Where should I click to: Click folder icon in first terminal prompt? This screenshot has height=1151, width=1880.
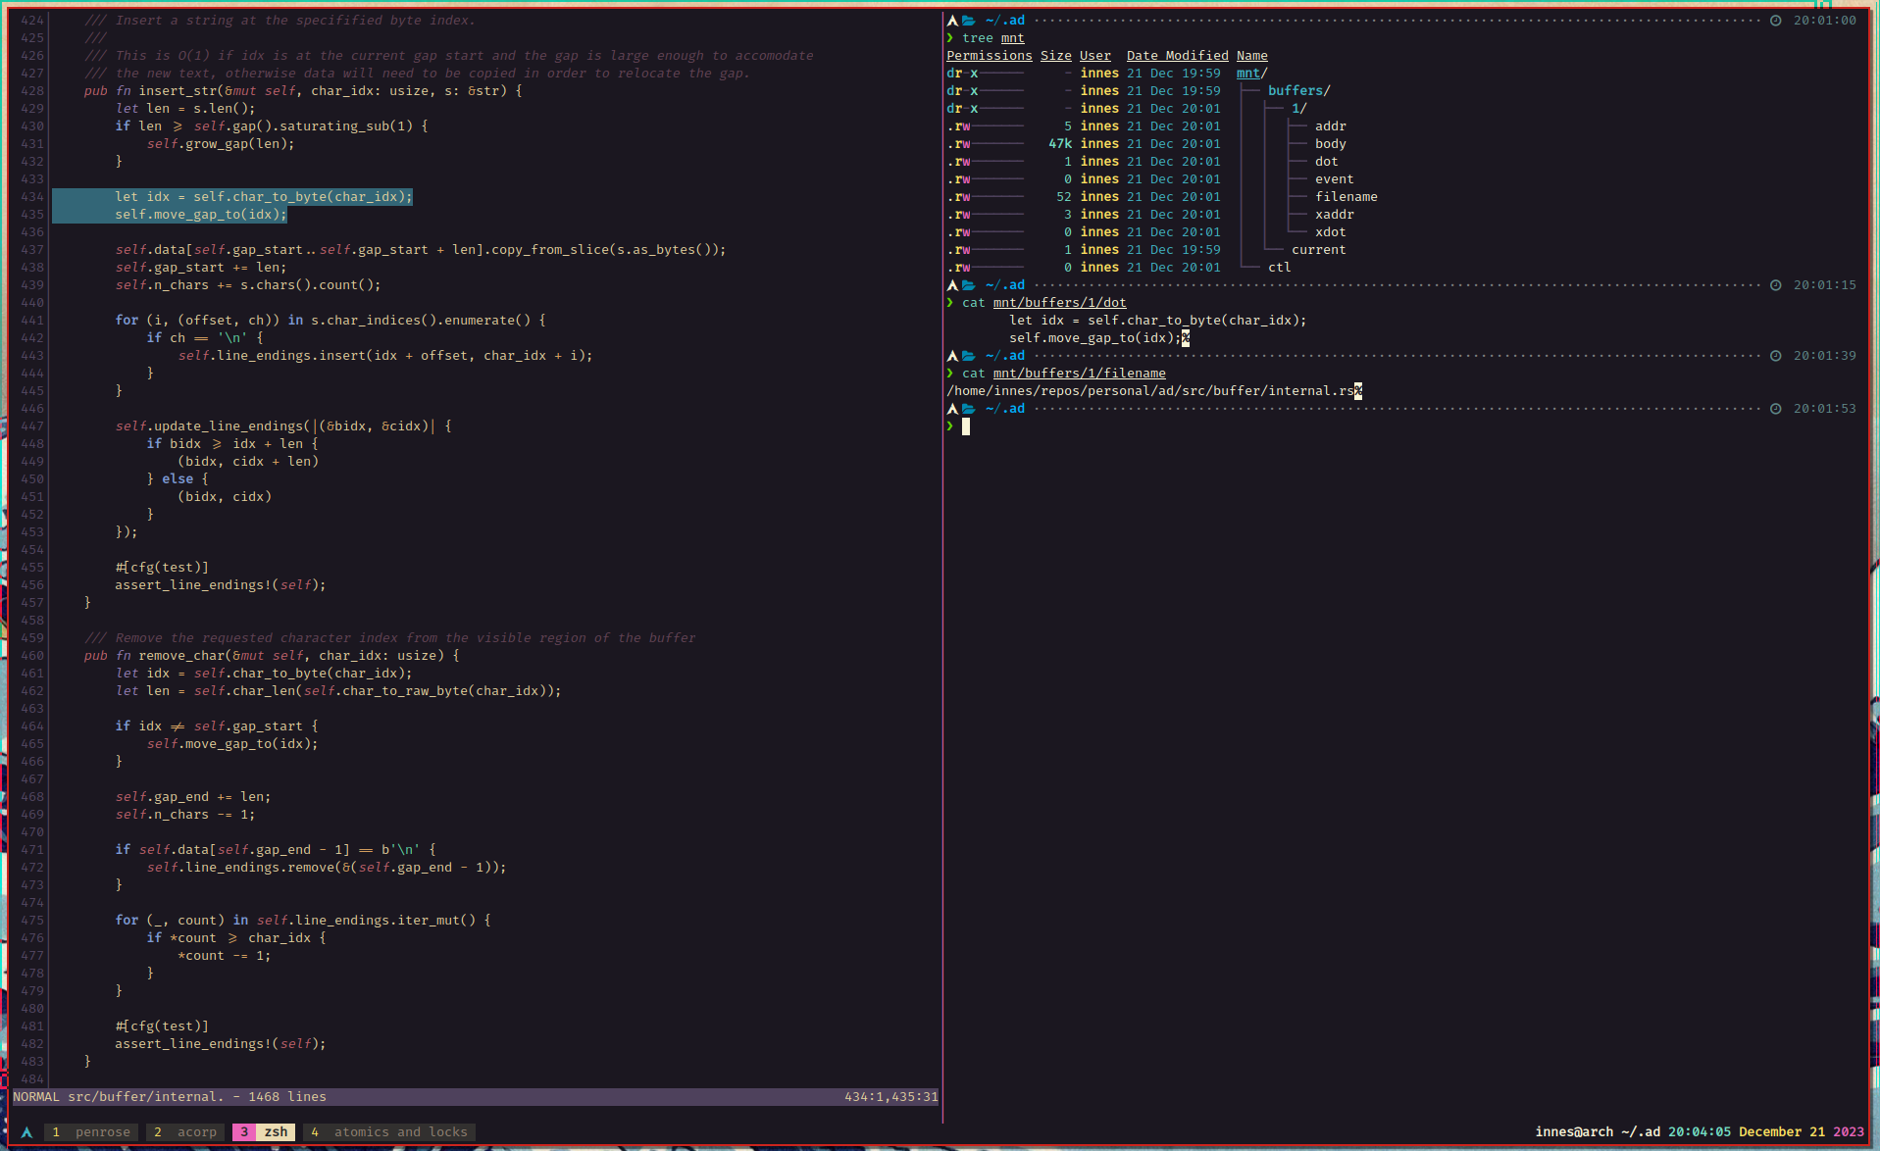pyautogui.click(x=969, y=21)
